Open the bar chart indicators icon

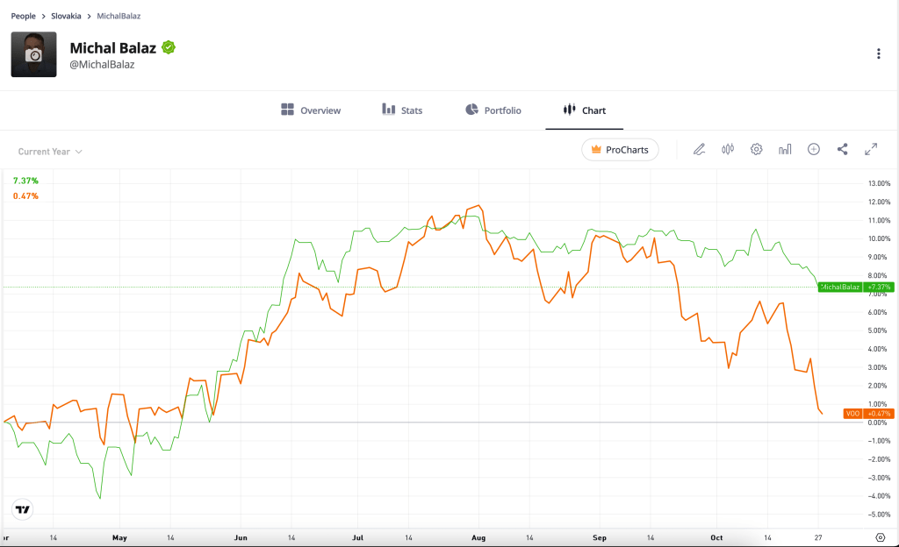785,150
